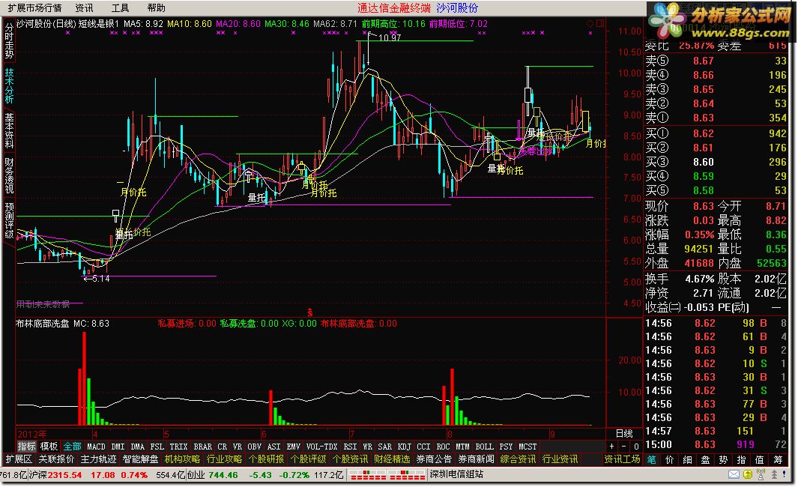Switch to 分时走势 side tab
The height and width of the screenshot is (487, 798).
pos(9,40)
